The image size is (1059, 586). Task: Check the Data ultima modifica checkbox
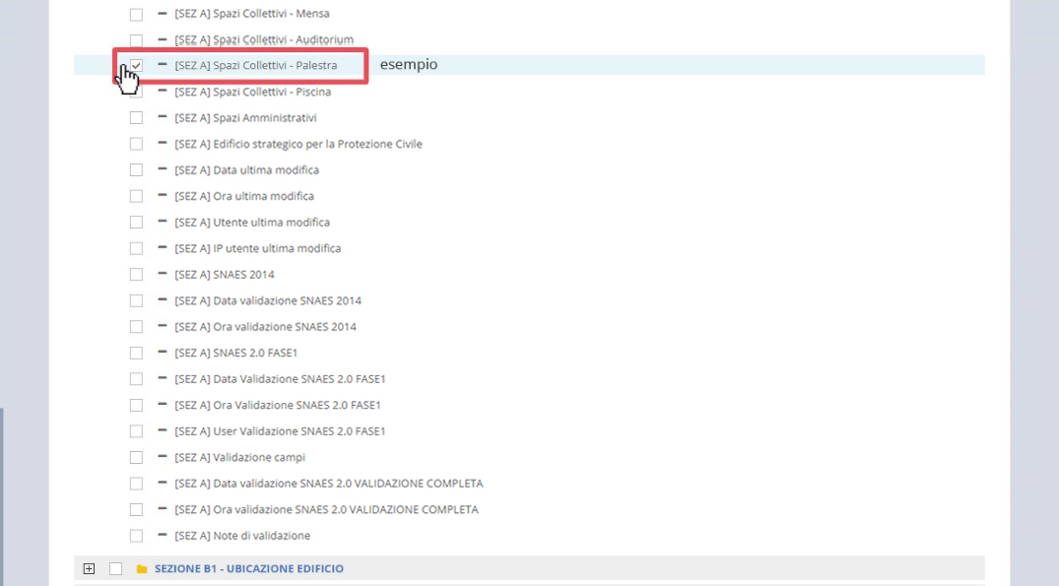(136, 170)
